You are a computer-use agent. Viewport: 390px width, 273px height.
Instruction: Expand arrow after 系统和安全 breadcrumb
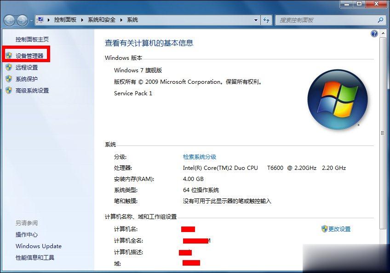tap(121, 20)
